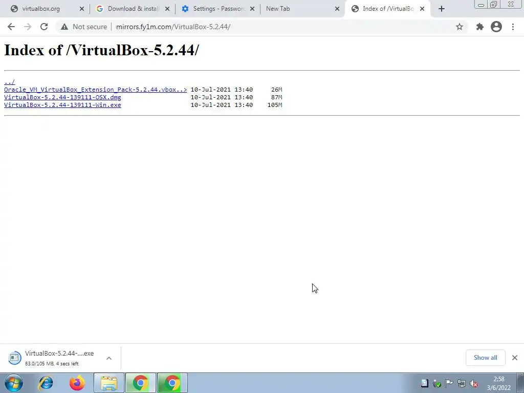Close the New Tab tab

337,9
